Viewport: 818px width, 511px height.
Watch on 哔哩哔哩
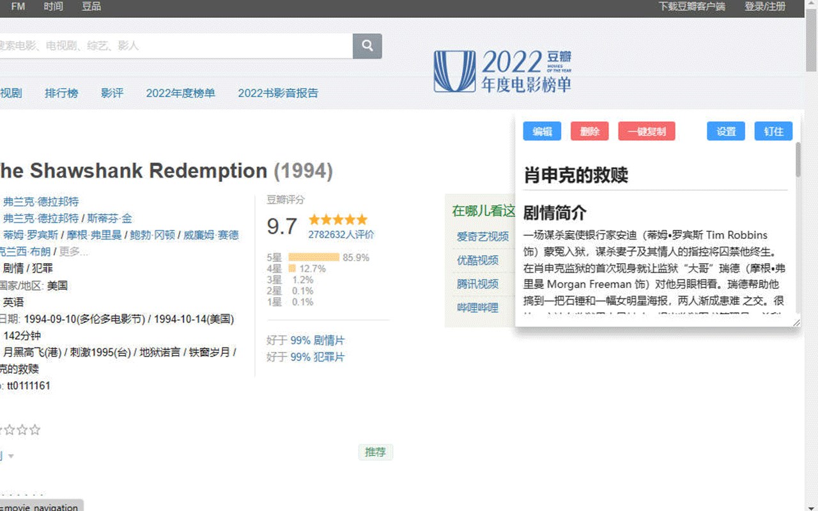(477, 308)
